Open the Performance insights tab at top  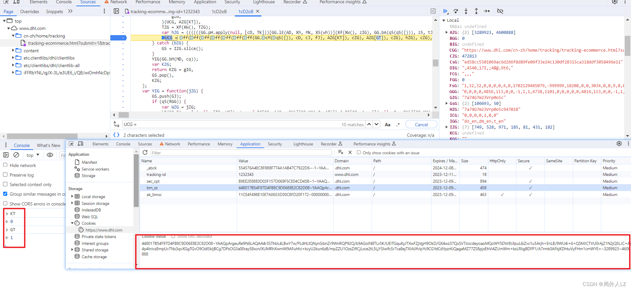343,2
